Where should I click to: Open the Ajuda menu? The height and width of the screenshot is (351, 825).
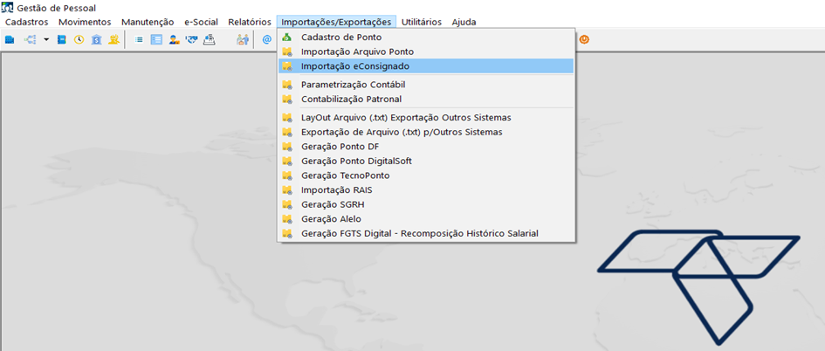click(464, 22)
